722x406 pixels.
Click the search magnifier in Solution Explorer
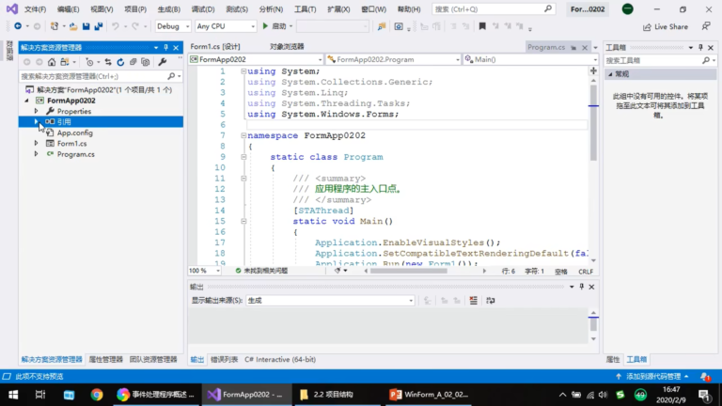(x=171, y=76)
